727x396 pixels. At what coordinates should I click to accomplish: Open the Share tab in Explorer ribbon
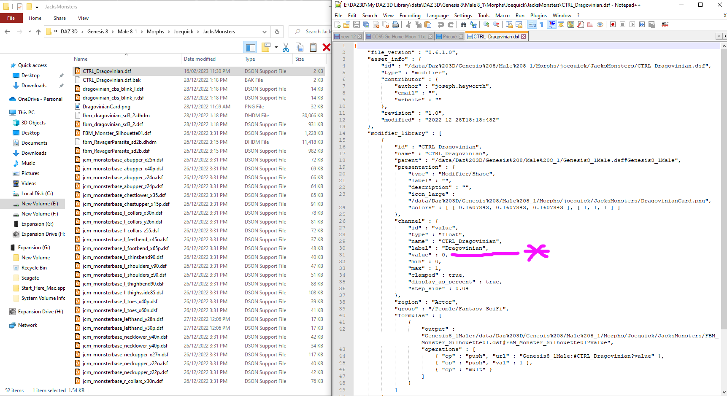click(x=59, y=18)
